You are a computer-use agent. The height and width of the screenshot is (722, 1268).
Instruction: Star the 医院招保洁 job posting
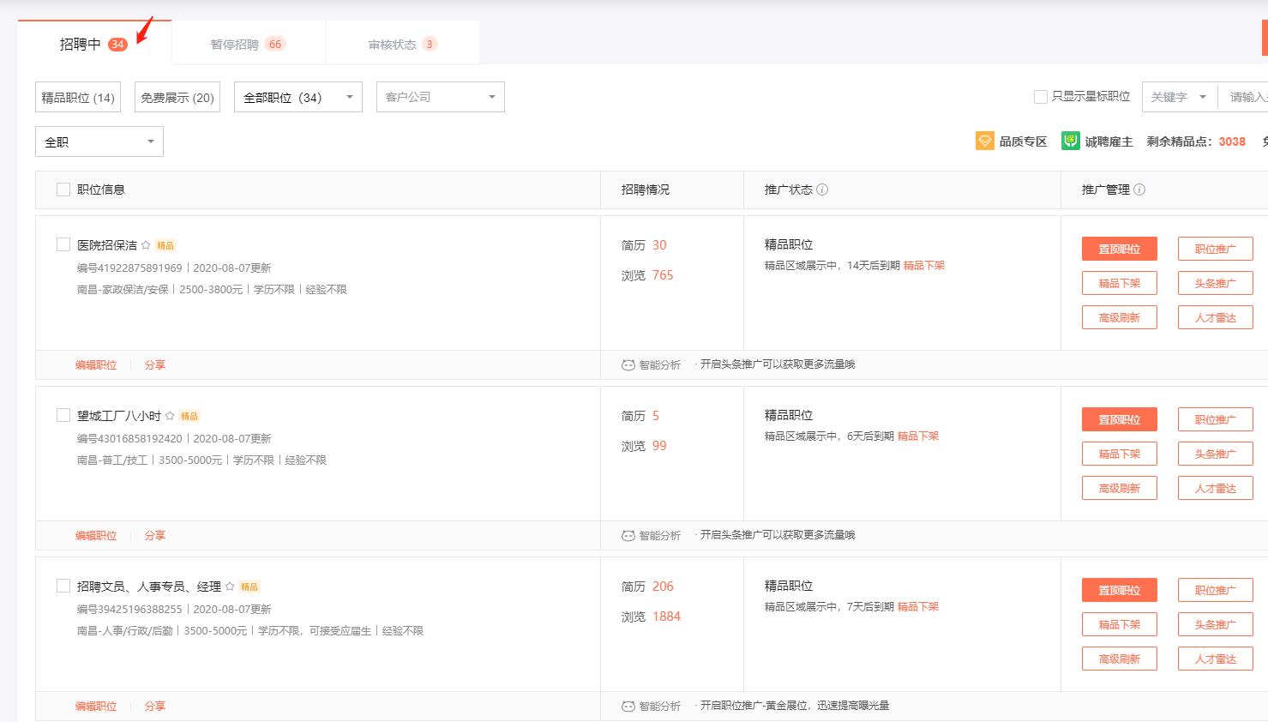pyautogui.click(x=145, y=244)
